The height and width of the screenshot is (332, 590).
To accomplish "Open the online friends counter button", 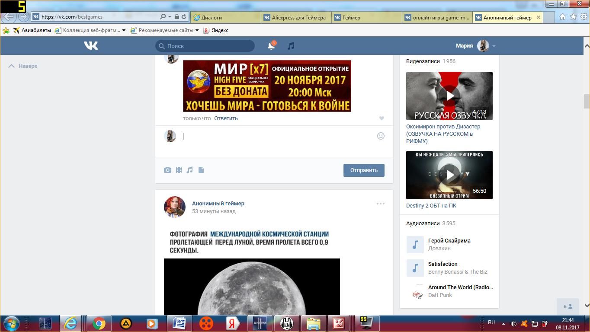I will click(x=568, y=306).
